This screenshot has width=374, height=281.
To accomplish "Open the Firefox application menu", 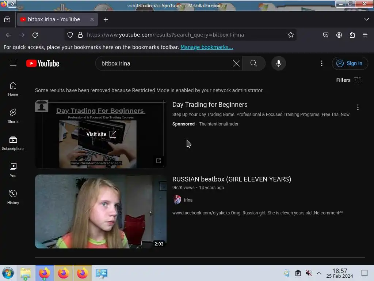I will pyautogui.click(x=365, y=35).
